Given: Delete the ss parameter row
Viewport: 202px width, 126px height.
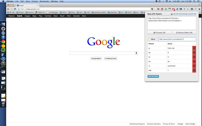Looking at the screenshot, I should pos(194,53).
